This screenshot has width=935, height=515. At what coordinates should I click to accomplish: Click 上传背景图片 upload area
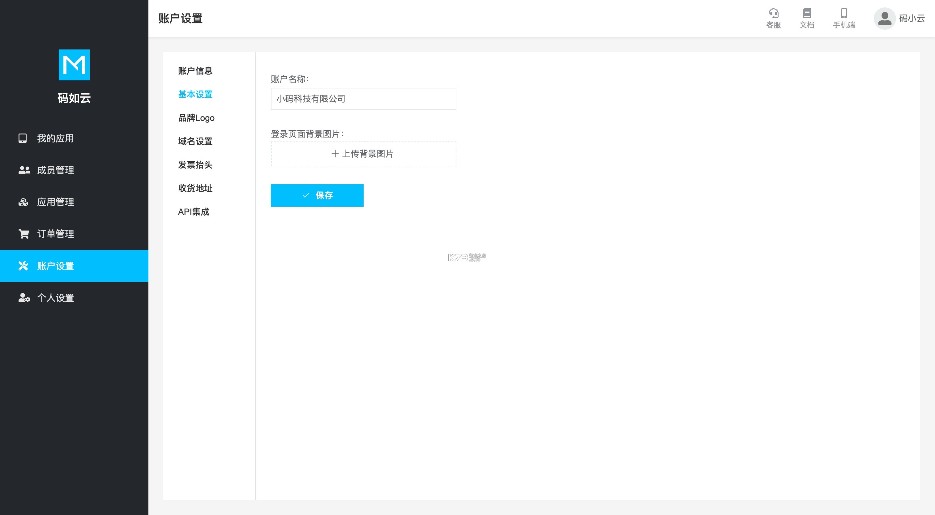point(363,154)
